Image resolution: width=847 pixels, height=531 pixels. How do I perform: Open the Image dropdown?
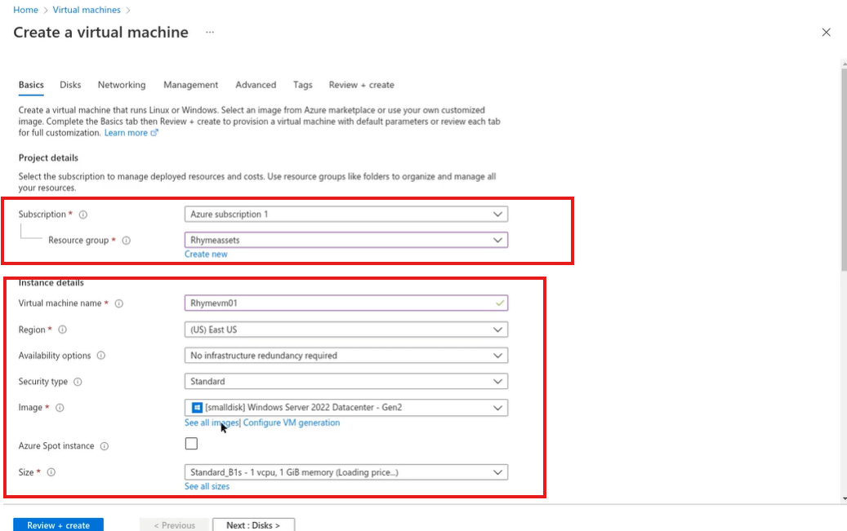pos(346,407)
